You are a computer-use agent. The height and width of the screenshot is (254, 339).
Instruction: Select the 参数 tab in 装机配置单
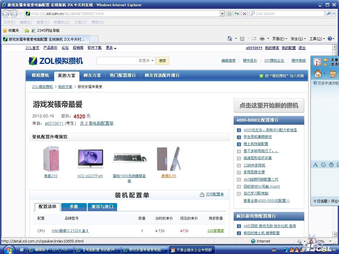pyautogui.click(x=74, y=207)
